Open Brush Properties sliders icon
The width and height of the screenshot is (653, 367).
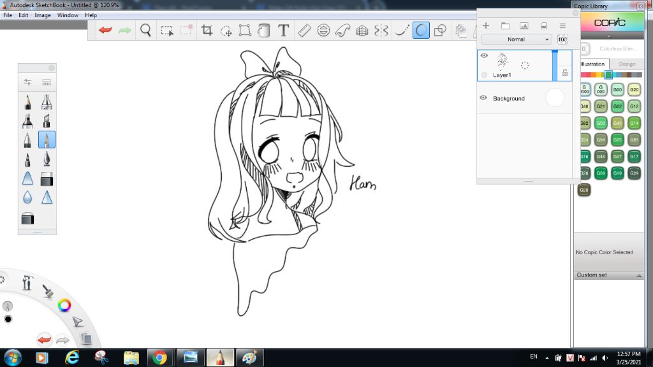27,82
